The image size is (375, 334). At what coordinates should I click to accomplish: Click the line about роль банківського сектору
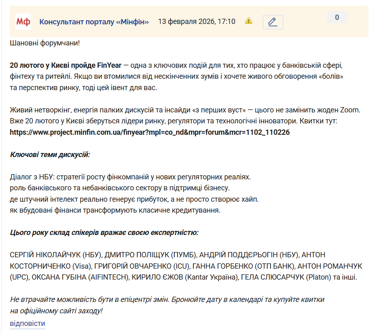coord(119,188)
